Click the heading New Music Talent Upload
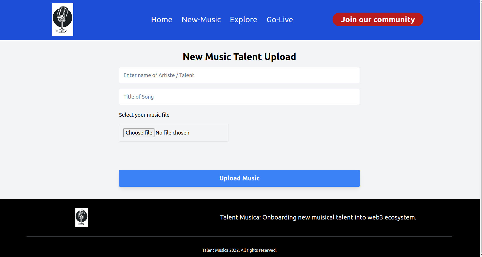Viewport: 482px width, 257px height. (239, 56)
